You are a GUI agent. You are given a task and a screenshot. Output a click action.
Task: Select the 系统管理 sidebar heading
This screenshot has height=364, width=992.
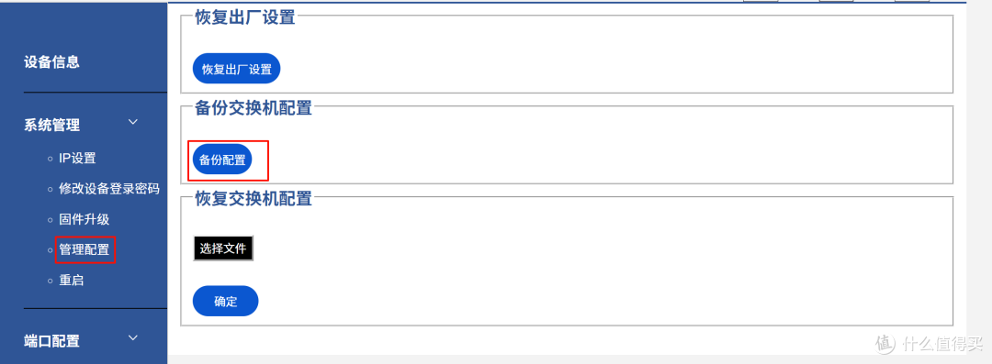(x=51, y=125)
